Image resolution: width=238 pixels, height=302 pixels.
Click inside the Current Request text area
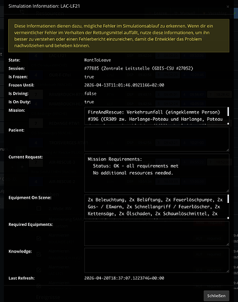pos(157,173)
